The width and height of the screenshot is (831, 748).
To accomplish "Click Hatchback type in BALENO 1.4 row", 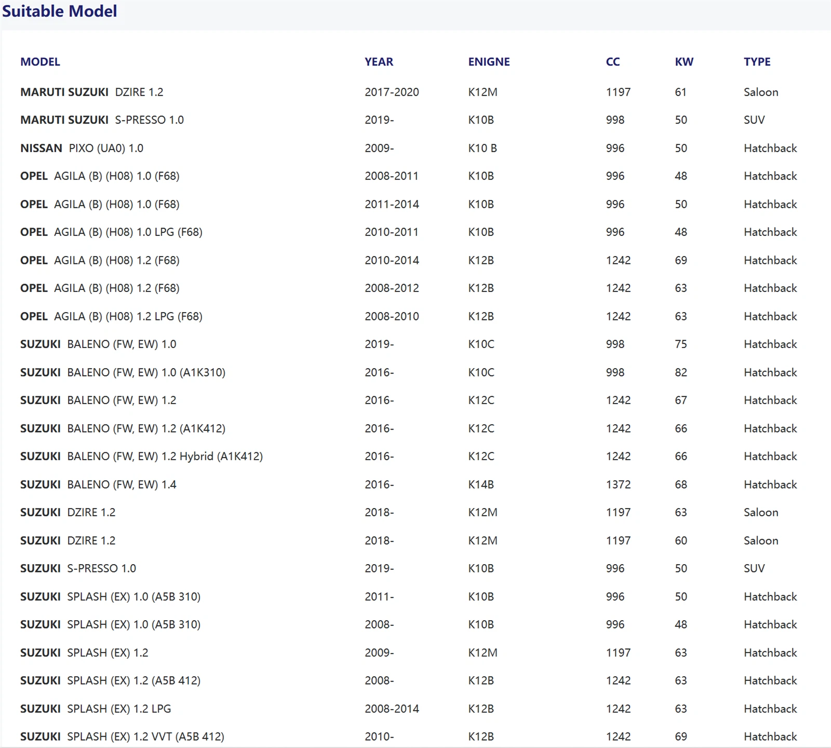I will click(770, 485).
